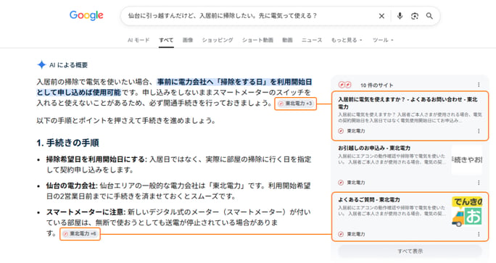The height and width of the screenshot is (263, 496).
Task: Open the よくあるご質問 - 東北電力 link
Action: click(369, 200)
